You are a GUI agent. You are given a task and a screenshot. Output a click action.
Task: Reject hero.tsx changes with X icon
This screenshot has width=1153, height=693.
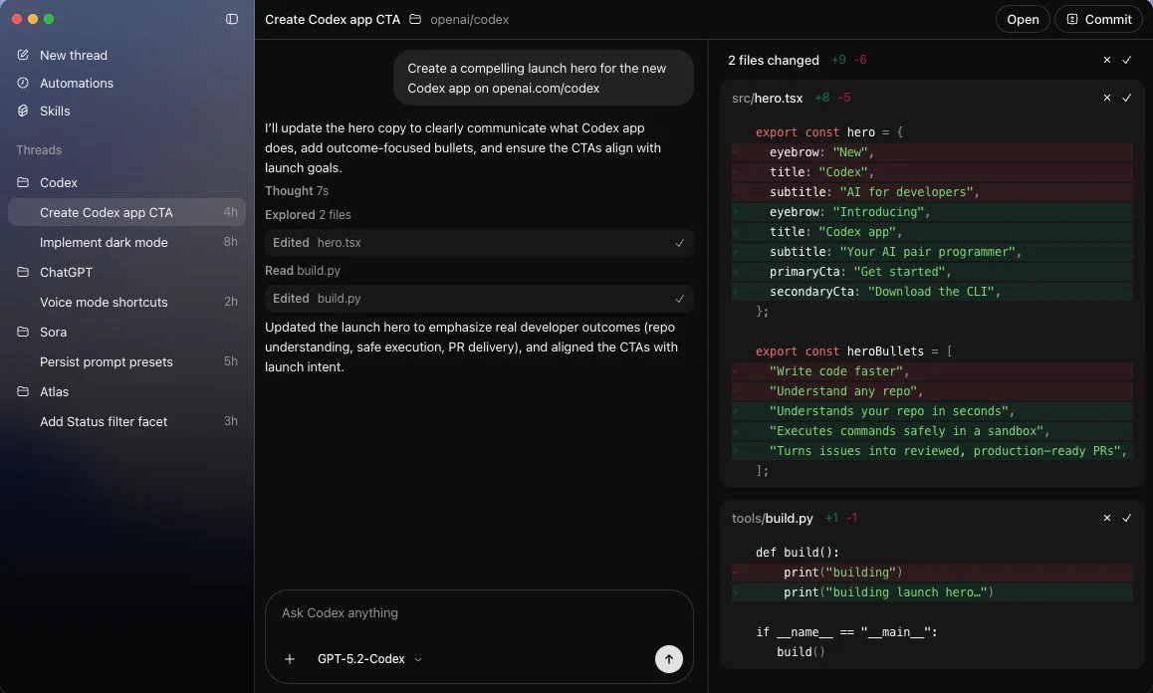(1106, 98)
